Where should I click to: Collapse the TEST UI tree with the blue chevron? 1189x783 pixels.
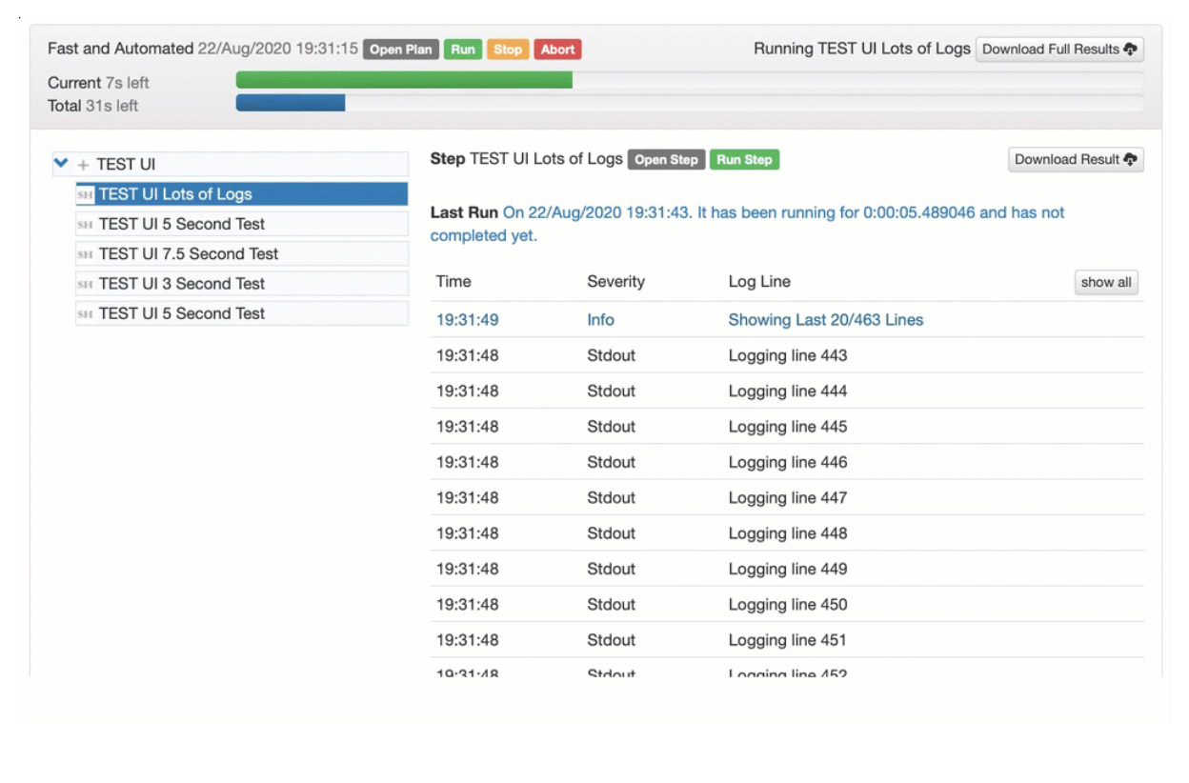(62, 164)
